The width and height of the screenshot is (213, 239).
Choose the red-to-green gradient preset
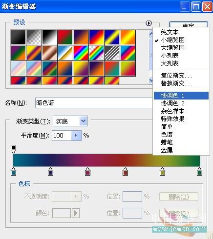coord(65,37)
